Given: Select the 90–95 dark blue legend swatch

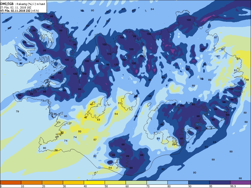Looking at the screenshot, I should pos(199,182).
